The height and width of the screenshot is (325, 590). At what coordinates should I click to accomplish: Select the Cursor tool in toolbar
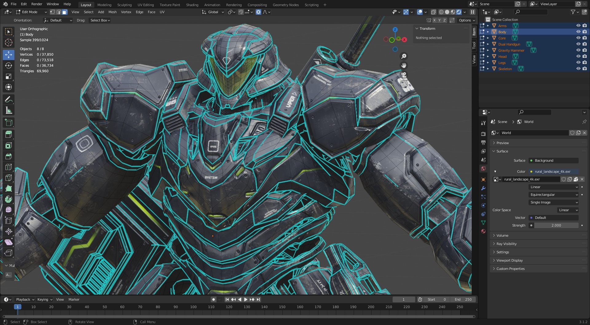(9, 42)
